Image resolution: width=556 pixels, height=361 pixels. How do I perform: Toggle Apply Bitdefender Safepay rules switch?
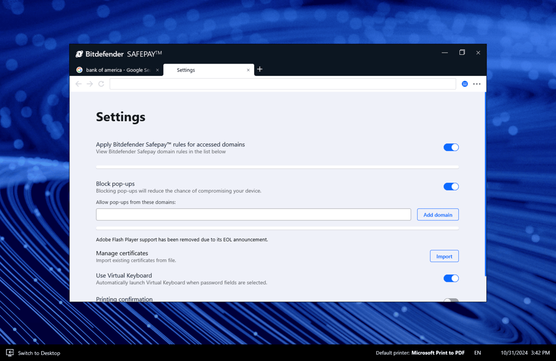click(x=451, y=147)
